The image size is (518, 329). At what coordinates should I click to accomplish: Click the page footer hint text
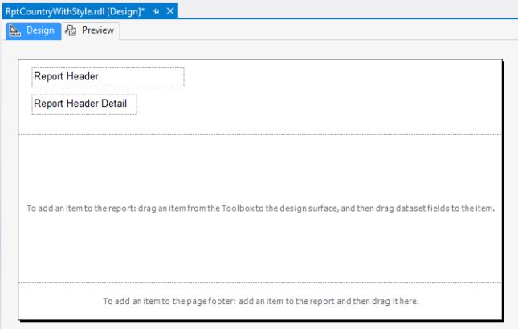pyautogui.click(x=261, y=302)
